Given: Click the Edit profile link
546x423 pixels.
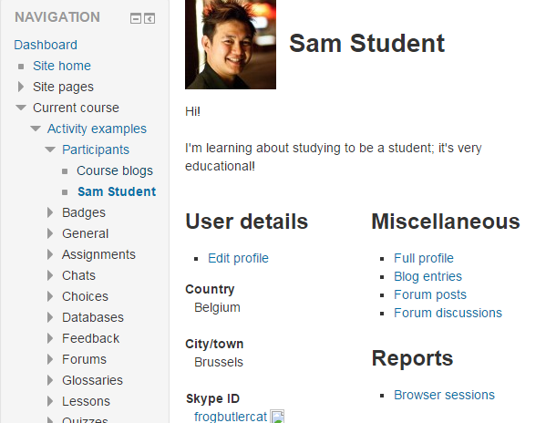Looking at the screenshot, I should [x=238, y=258].
